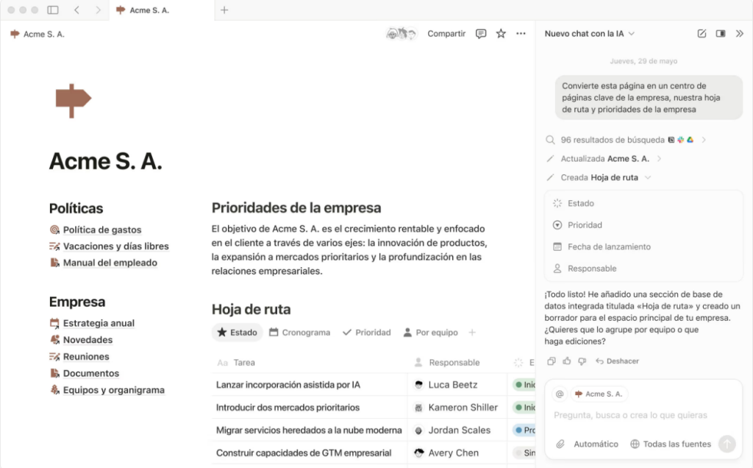
Task: Open the Nuevo chat con la IA dropdown
Action: click(589, 34)
